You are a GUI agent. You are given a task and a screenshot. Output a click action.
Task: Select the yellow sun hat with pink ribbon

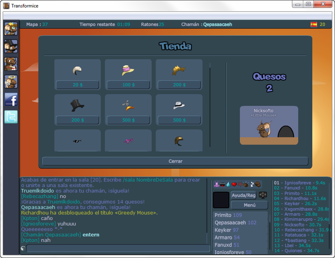128,70
